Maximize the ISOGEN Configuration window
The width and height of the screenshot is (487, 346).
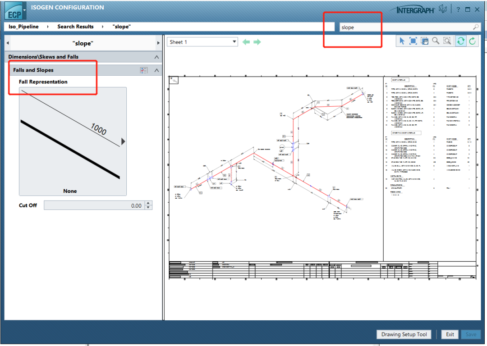(x=468, y=9)
